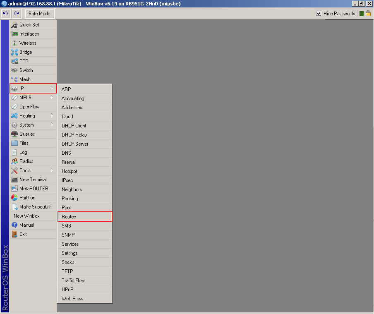The width and height of the screenshot is (374, 314).
Task: Click the System gear icon
Action: click(14, 125)
